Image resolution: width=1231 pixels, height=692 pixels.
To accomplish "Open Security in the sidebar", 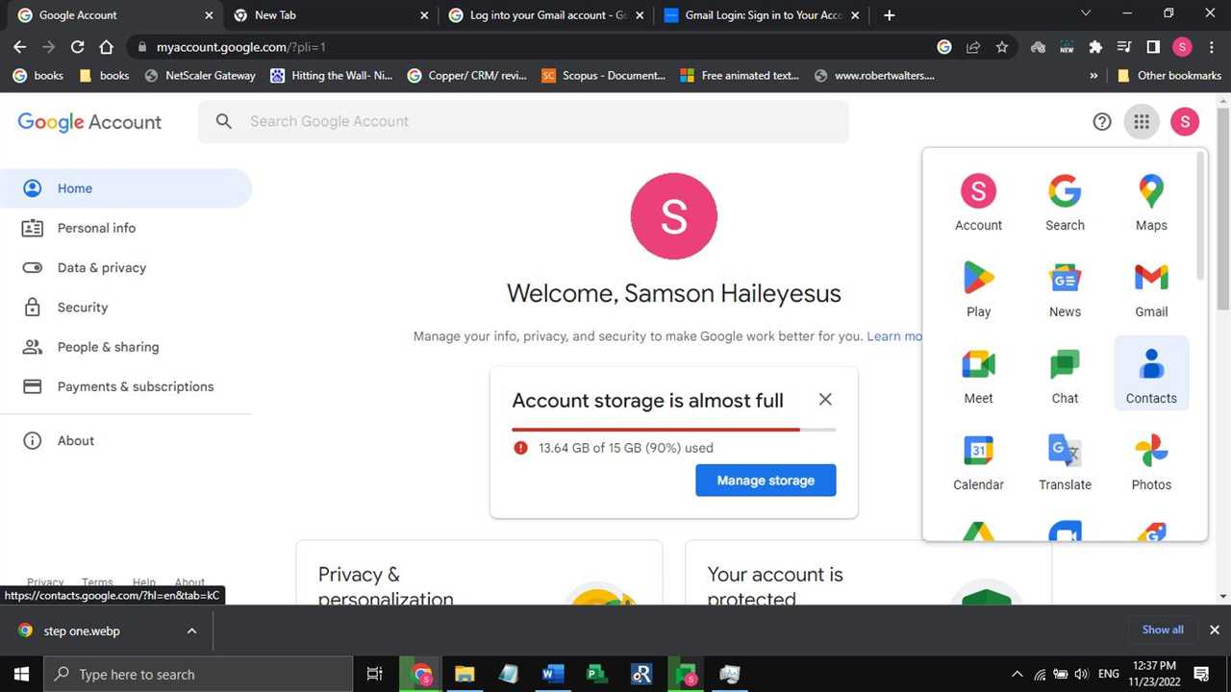I will [x=126, y=308].
